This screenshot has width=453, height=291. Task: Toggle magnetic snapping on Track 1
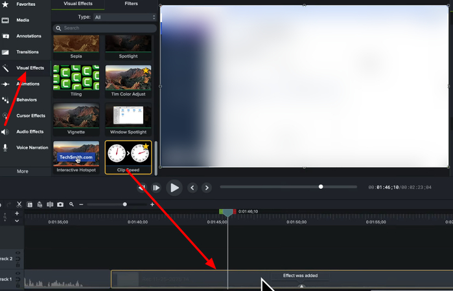18,279
